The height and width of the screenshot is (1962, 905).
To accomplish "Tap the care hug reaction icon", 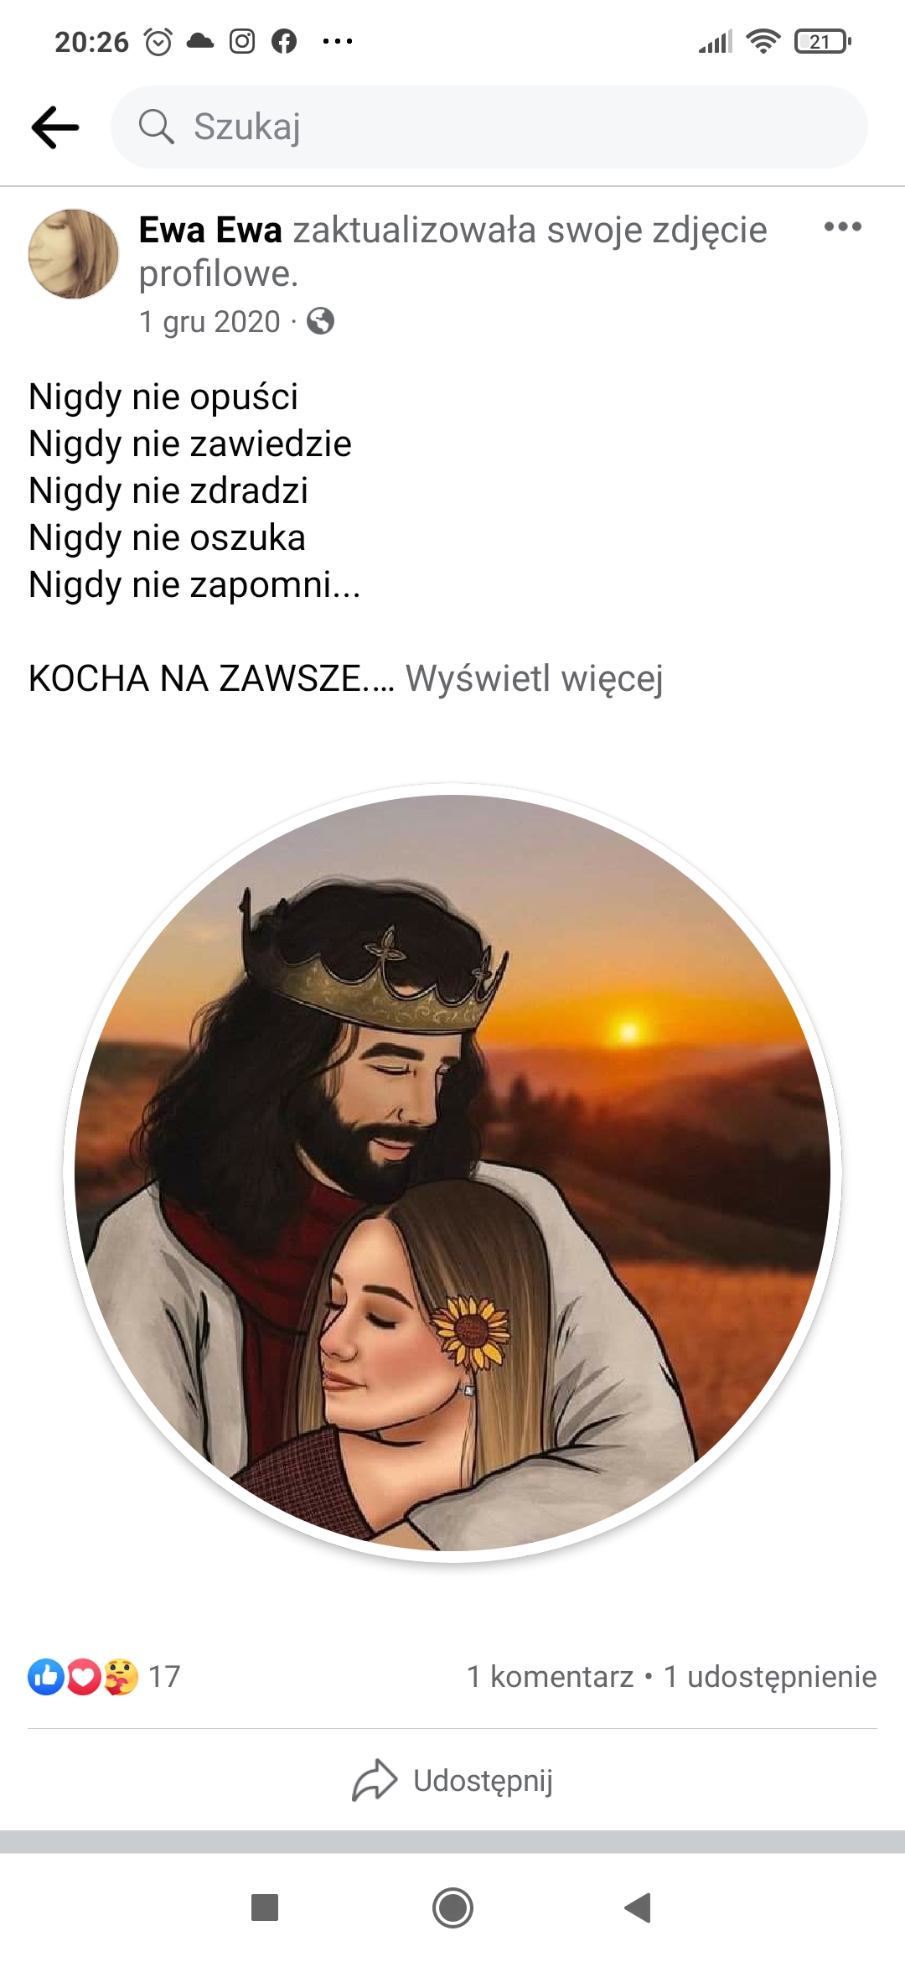I will click(121, 1677).
